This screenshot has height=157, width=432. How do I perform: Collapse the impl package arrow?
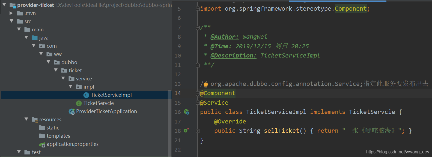click(70, 86)
